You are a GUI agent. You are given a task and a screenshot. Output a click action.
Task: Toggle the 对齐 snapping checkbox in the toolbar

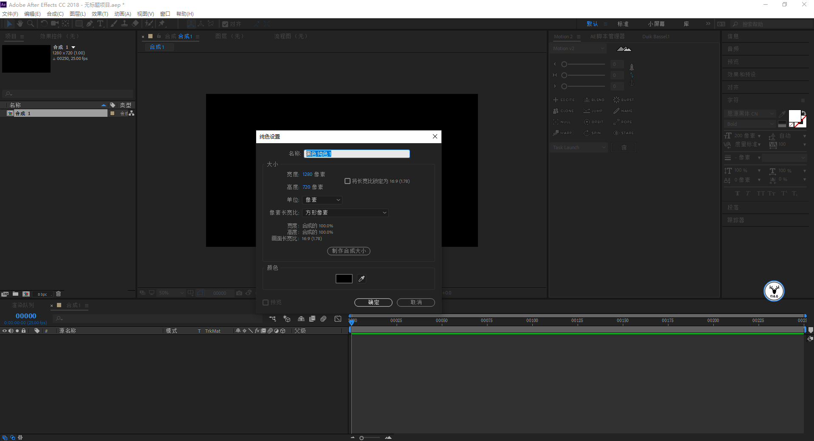(x=225, y=24)
